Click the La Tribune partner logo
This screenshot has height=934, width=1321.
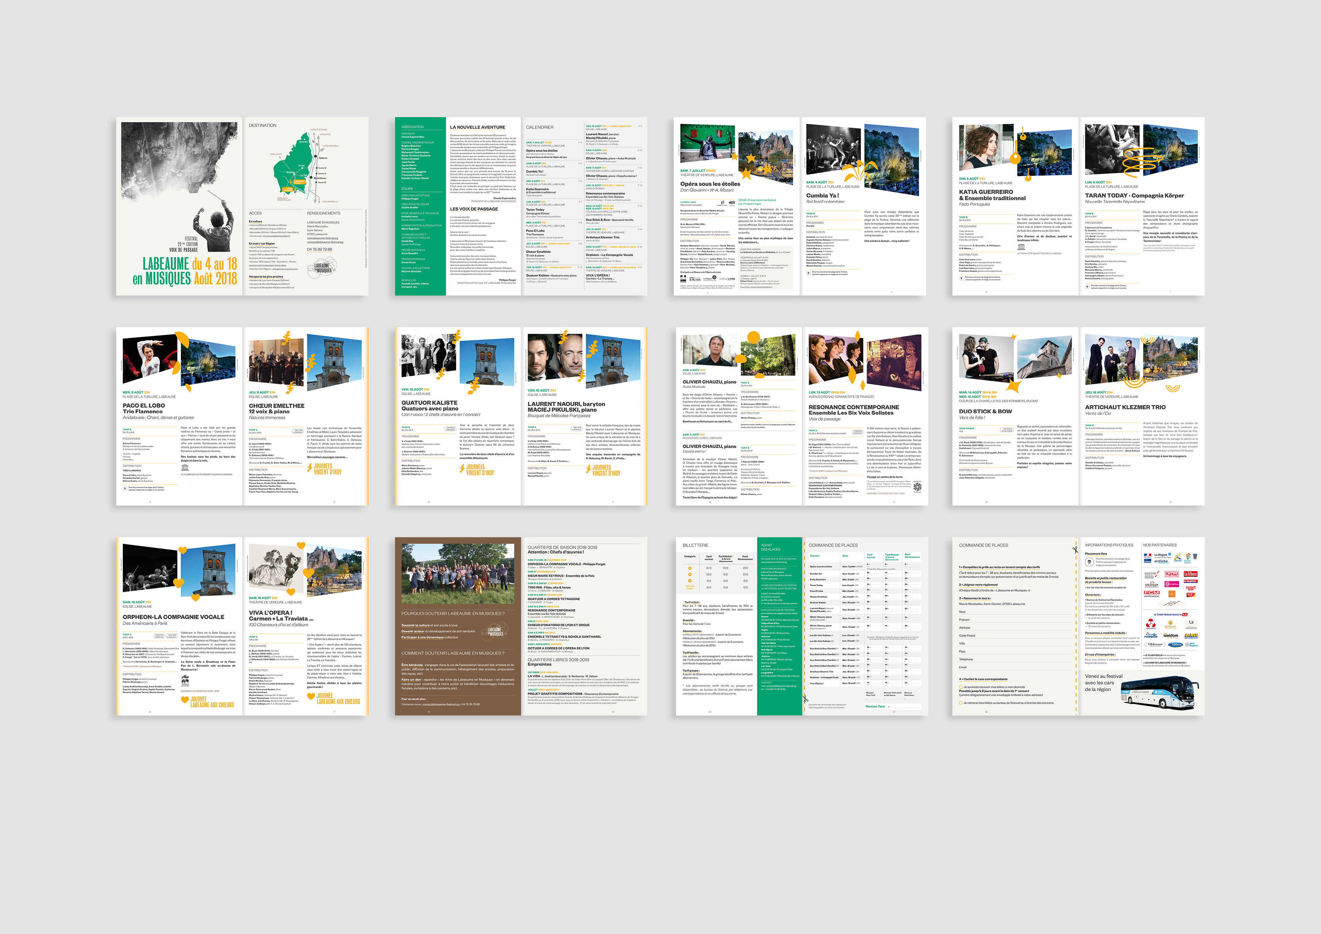click(1190, 574)
